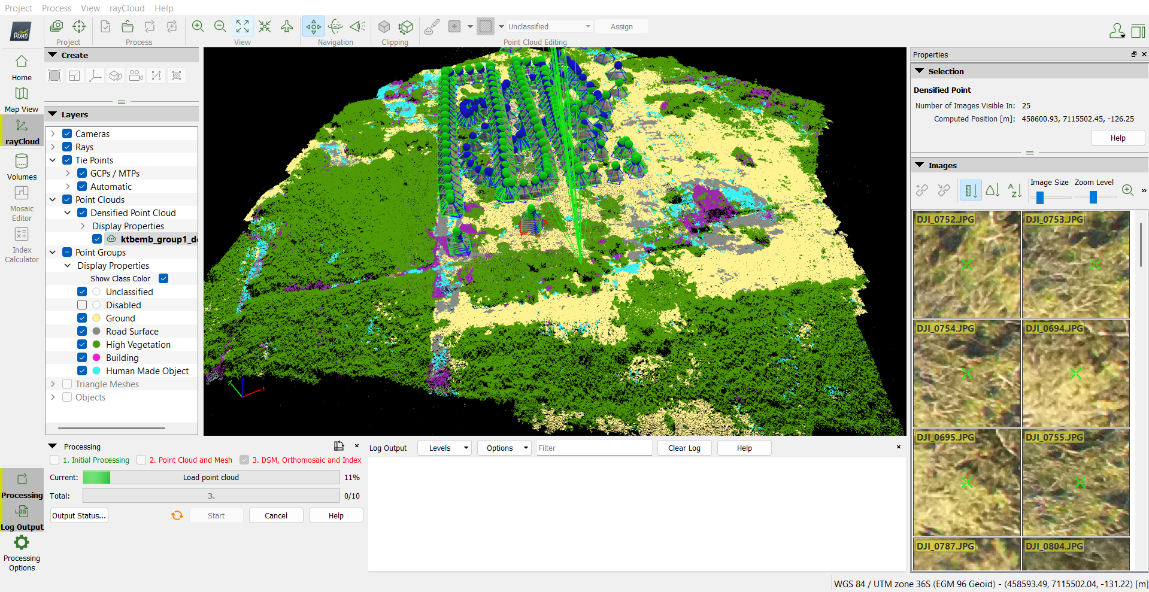
Task: Hide the Building point group
Action: [x=82, y=357]
